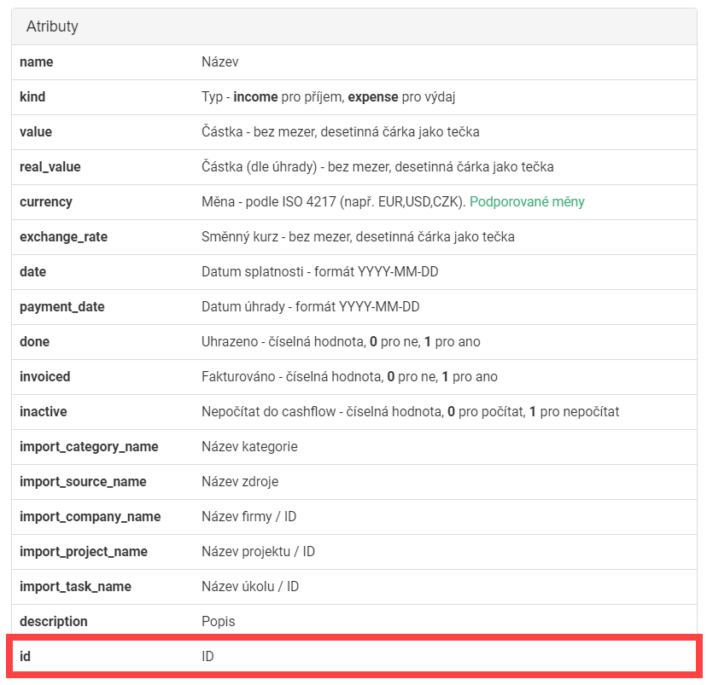This screenshot has height=685, width=707.
Task: Click the real_value attribute label
Action: [x=50, y=167]
